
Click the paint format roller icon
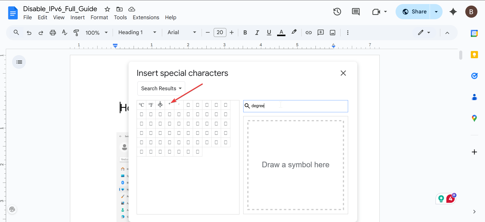tap(76, 33)
